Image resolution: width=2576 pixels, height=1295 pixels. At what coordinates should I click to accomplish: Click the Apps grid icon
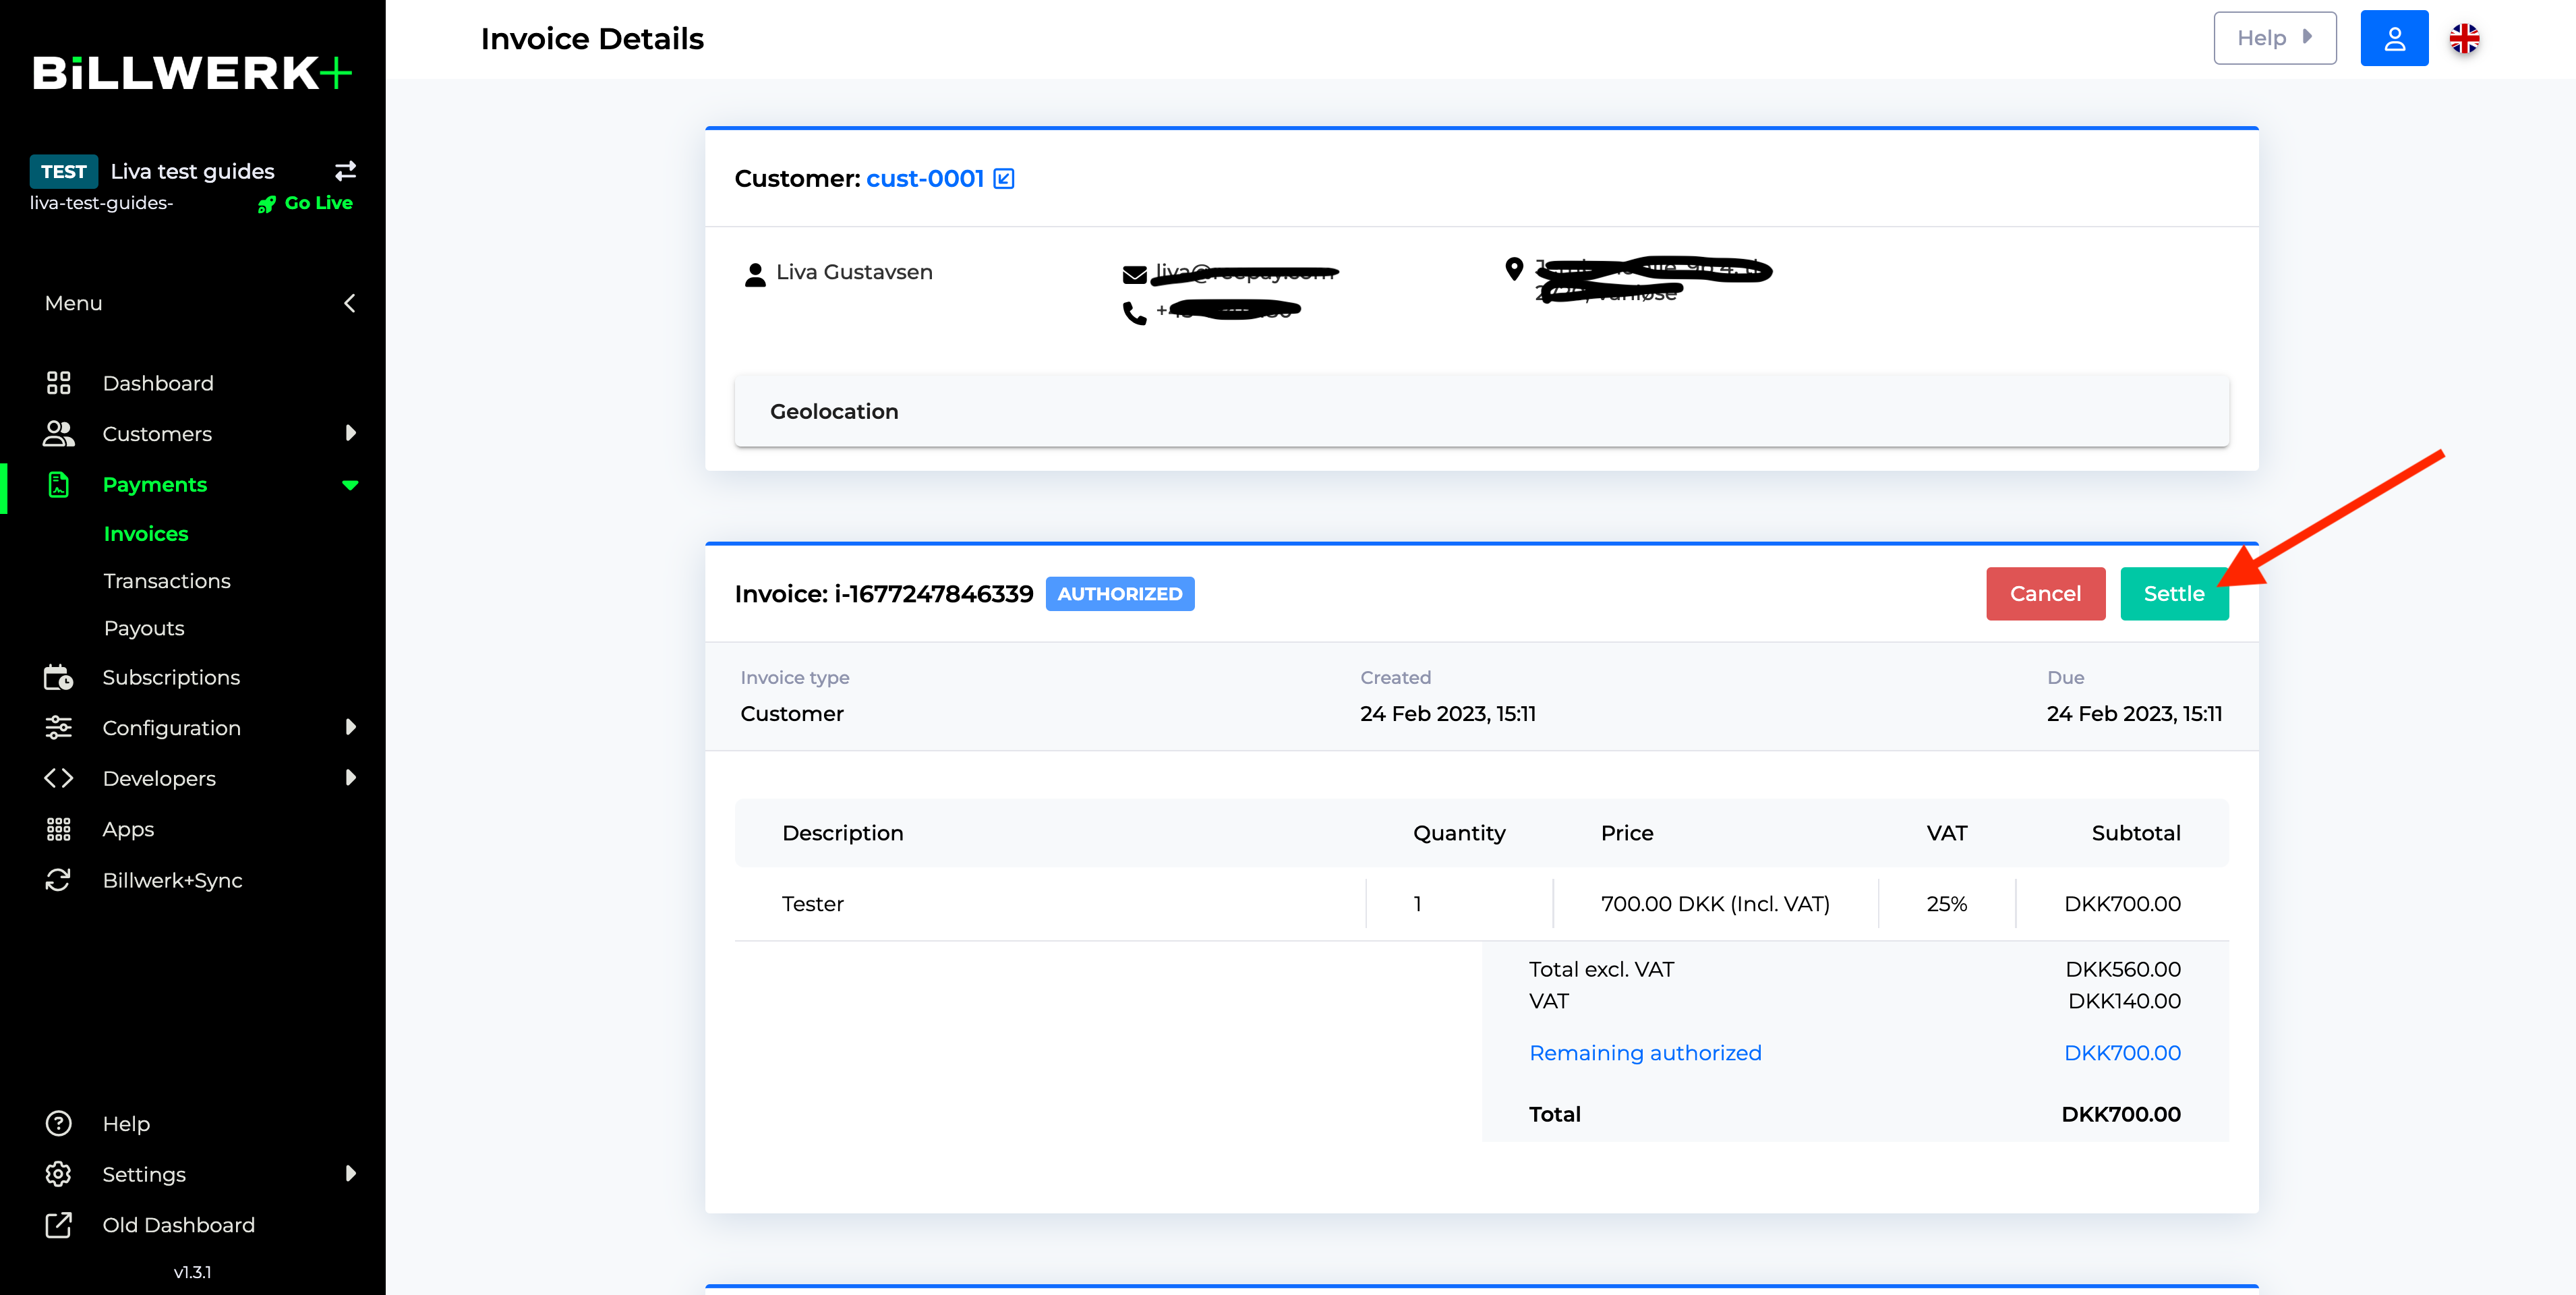pyautogui.click(x=58, y=829)
